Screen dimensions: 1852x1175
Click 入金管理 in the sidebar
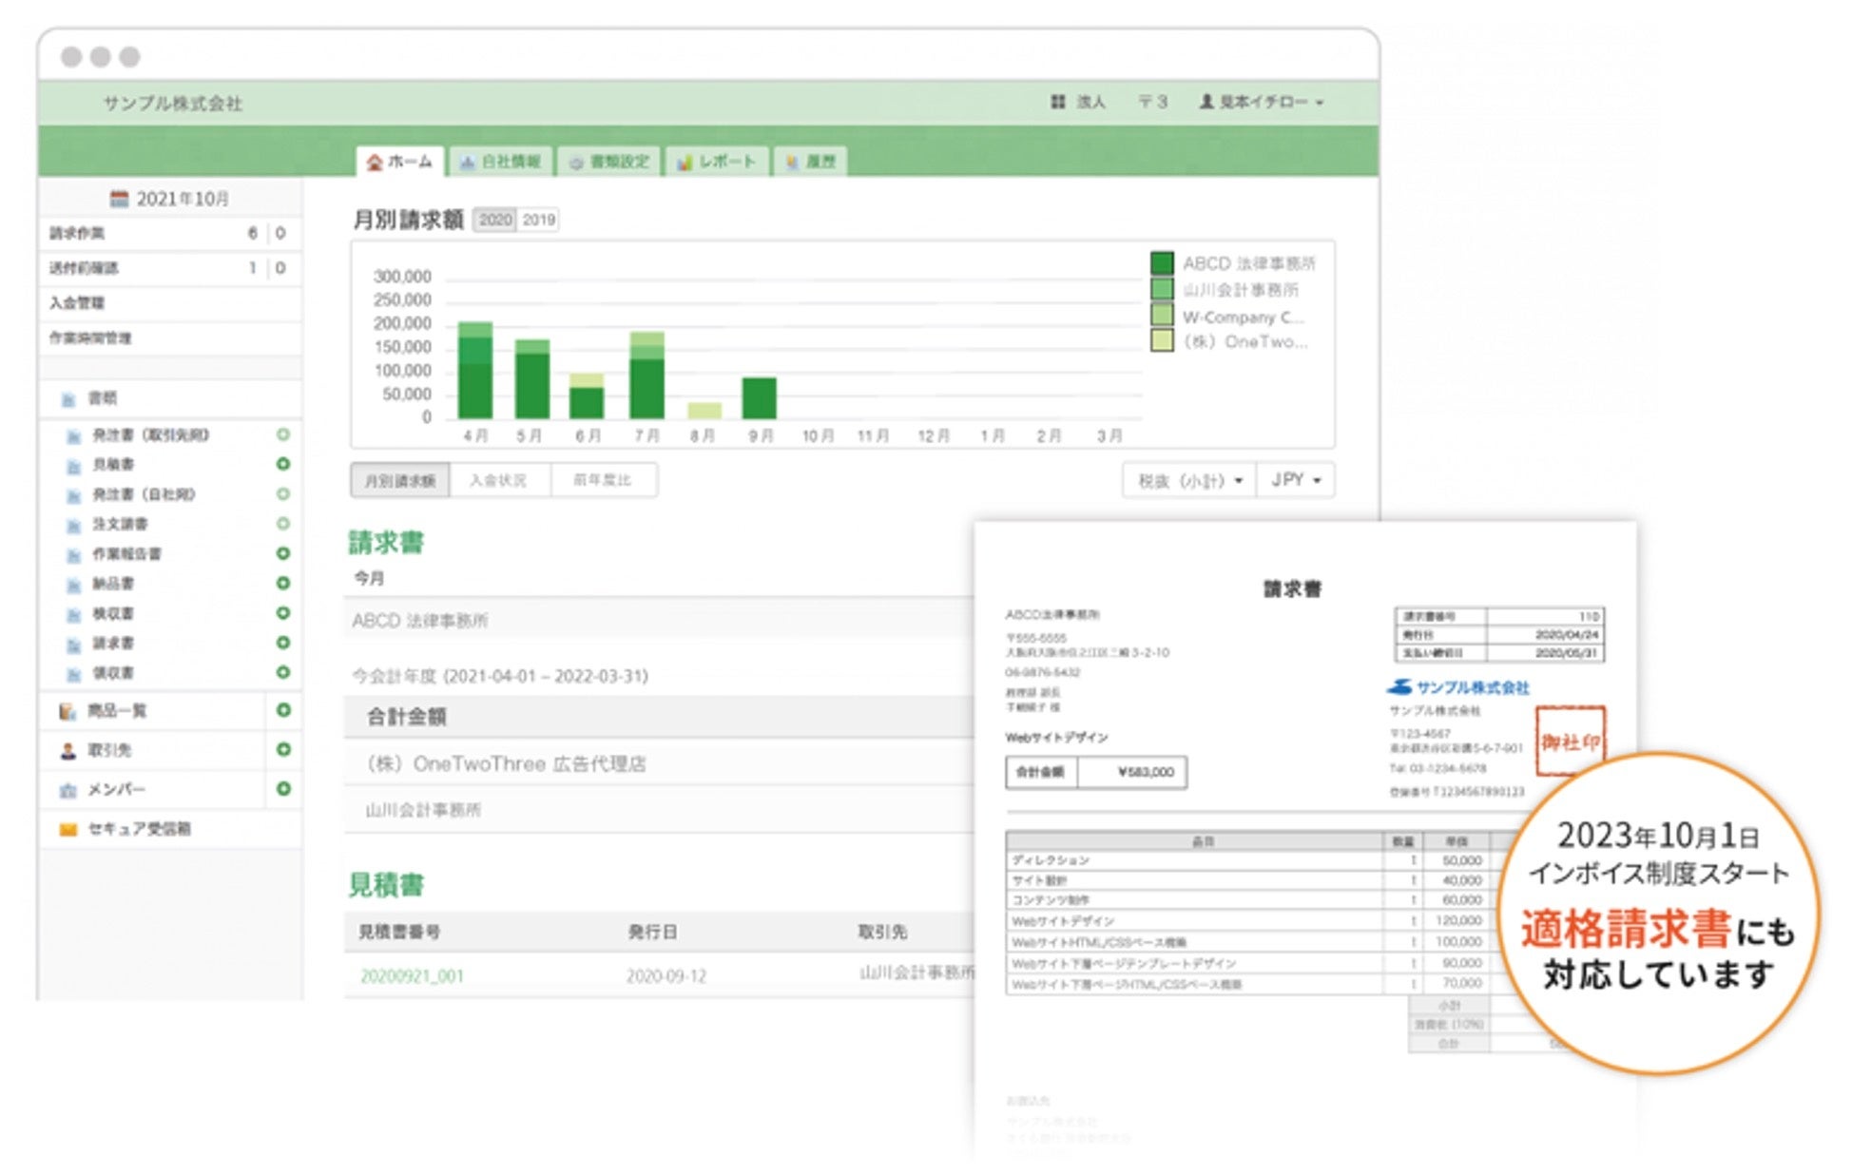tap(77, 302)
